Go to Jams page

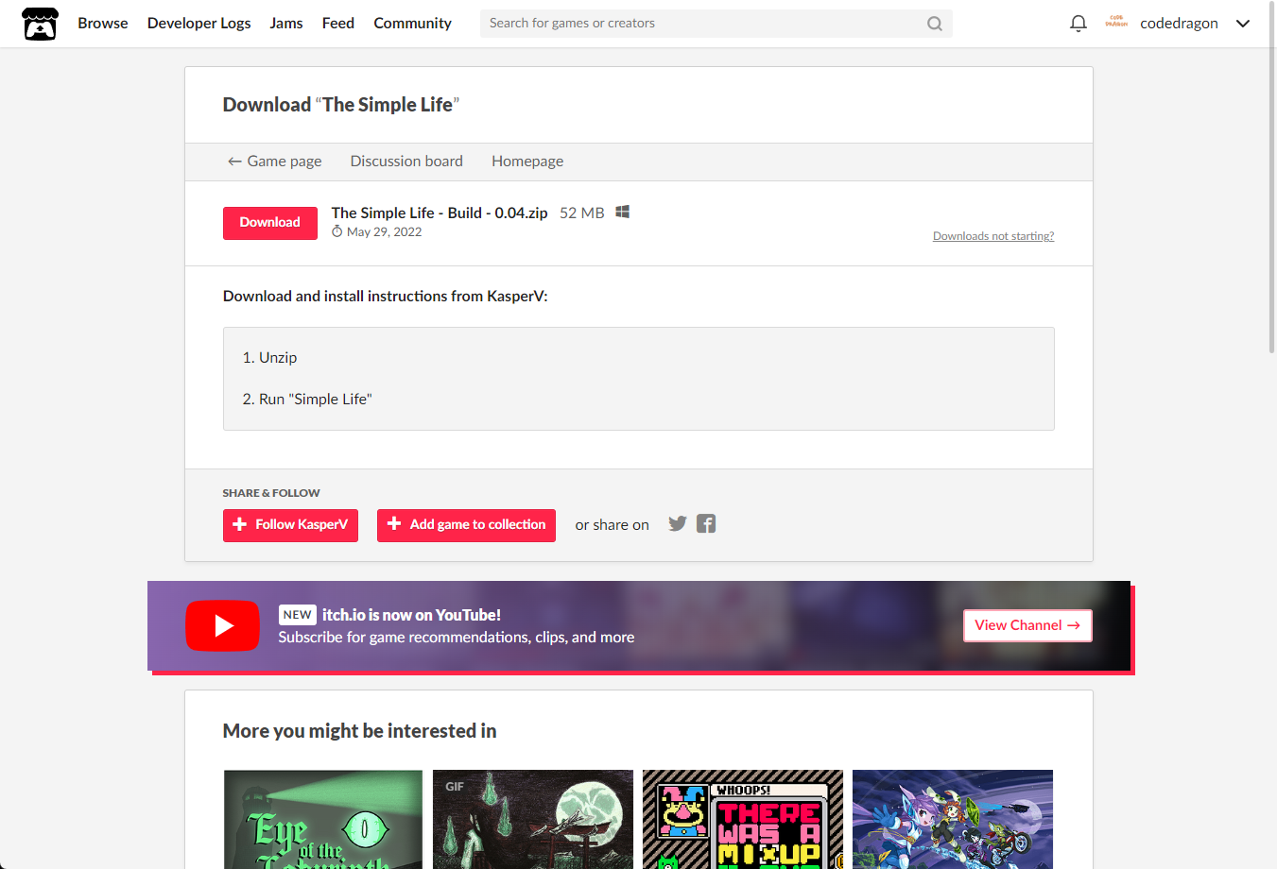pos(286,23)
